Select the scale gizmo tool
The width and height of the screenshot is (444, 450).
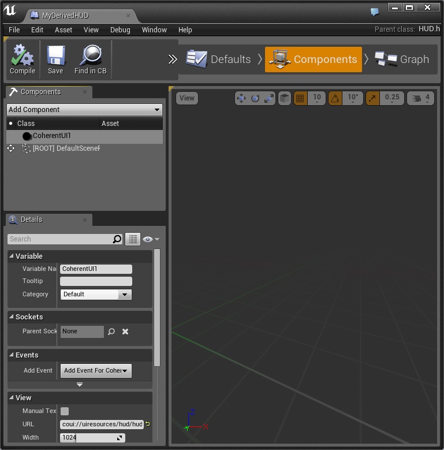click(x=269, y=98)
